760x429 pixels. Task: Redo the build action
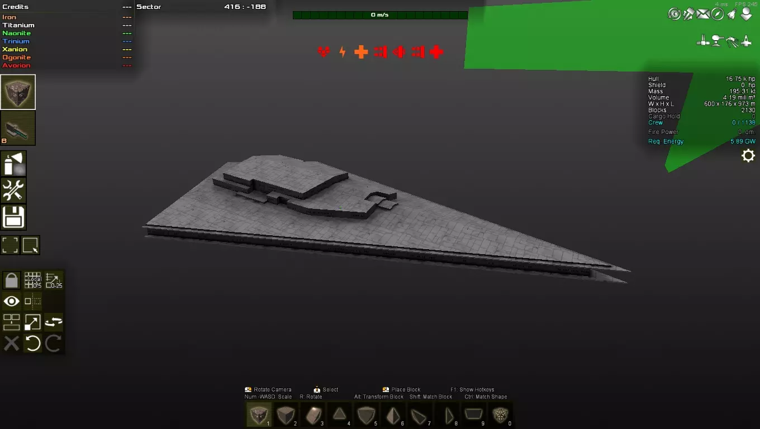click(x=54, y=344)
